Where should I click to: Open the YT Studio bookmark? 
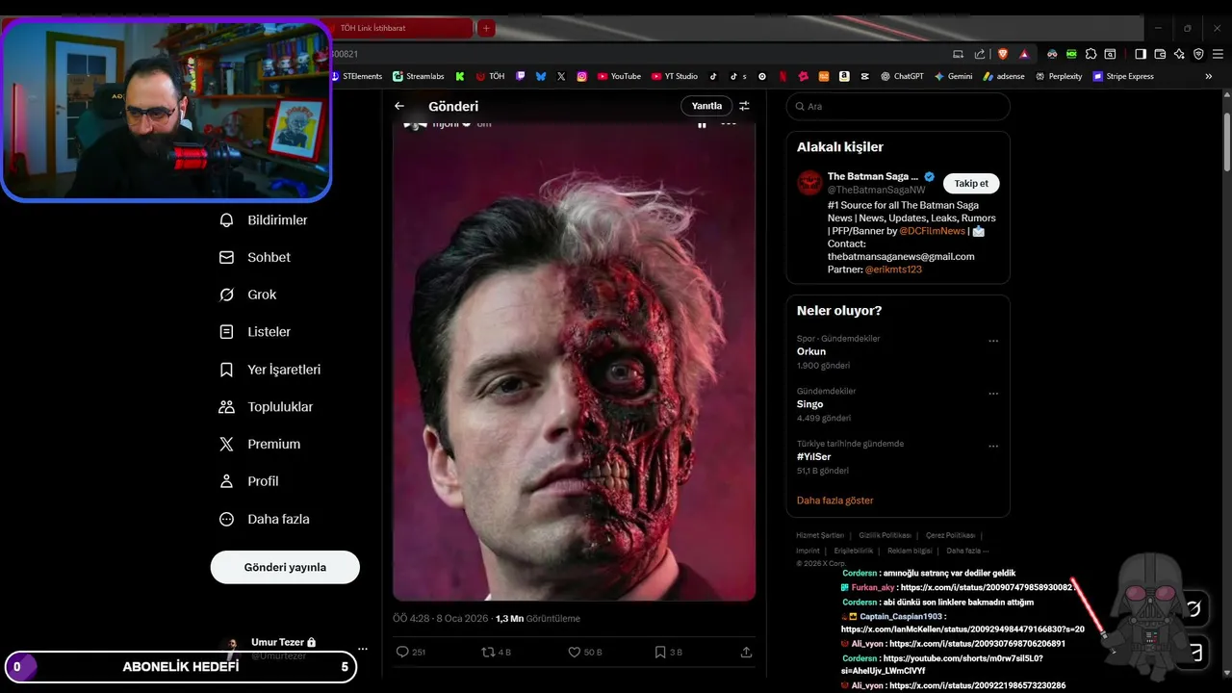pos(675,76)
